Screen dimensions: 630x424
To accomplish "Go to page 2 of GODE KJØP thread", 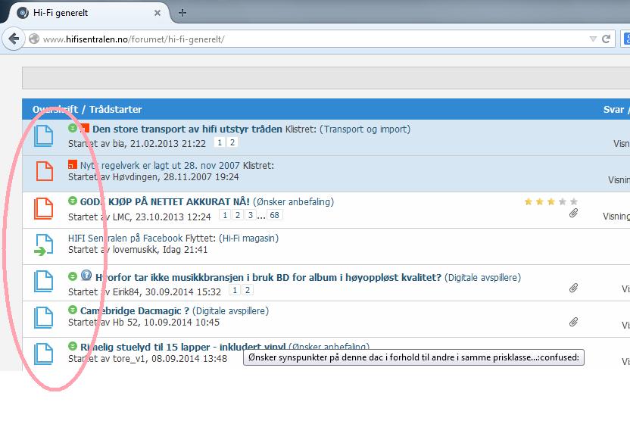I will point(238,215).
